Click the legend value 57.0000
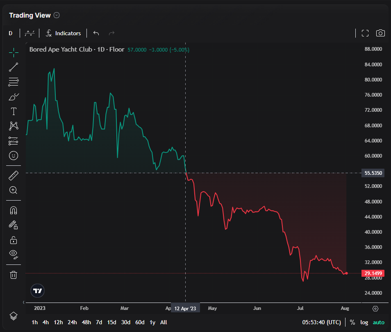Image resolution: width=391 pixels, height=332 pixels. [x=137, y=50]
